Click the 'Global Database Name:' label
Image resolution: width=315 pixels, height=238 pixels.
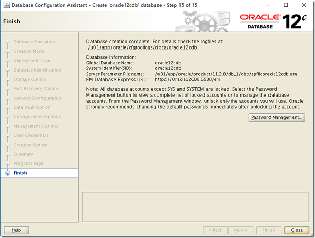coord(110,63)
